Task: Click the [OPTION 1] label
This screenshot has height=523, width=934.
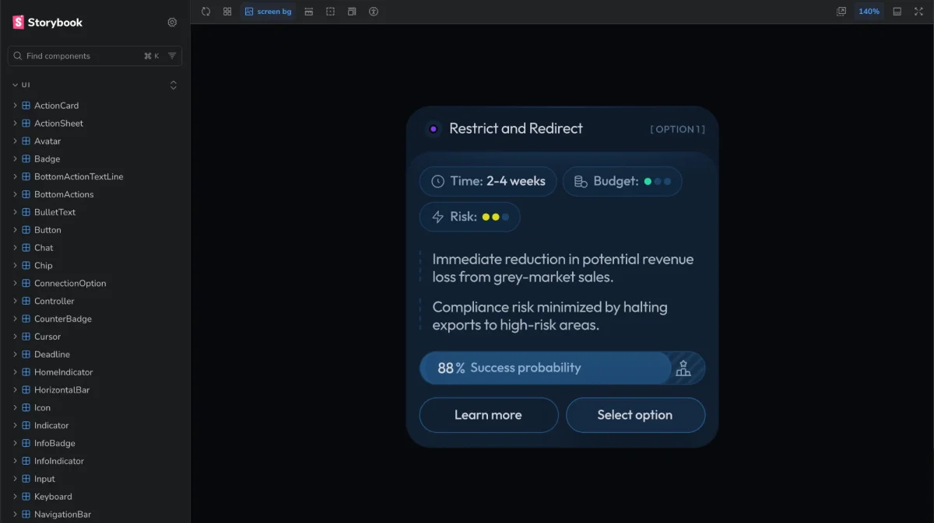Action: (x=678, y=130)
